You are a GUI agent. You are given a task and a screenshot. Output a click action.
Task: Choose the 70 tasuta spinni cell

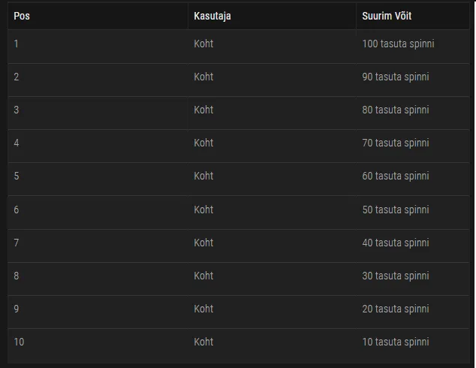tap(396, 143)
